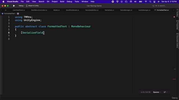Open the Debug menu
Screen dimensions: 179x100
(x=69, y=2)
